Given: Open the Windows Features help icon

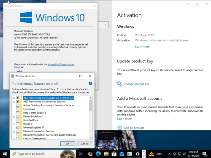Looking at the screenshot, I should (x=90, y=83).
